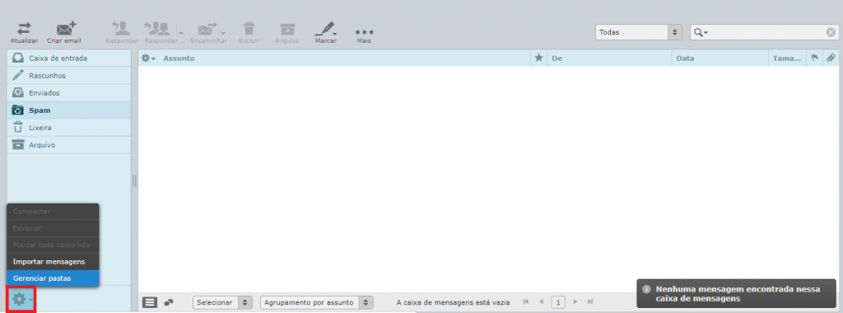Click the star flag column header
The image size is (843, 313).
(x=538, y=58)
